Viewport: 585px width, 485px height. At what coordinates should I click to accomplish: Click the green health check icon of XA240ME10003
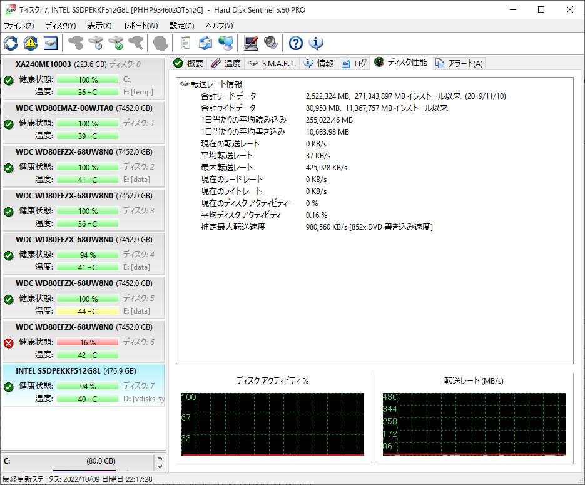point(9,80)
